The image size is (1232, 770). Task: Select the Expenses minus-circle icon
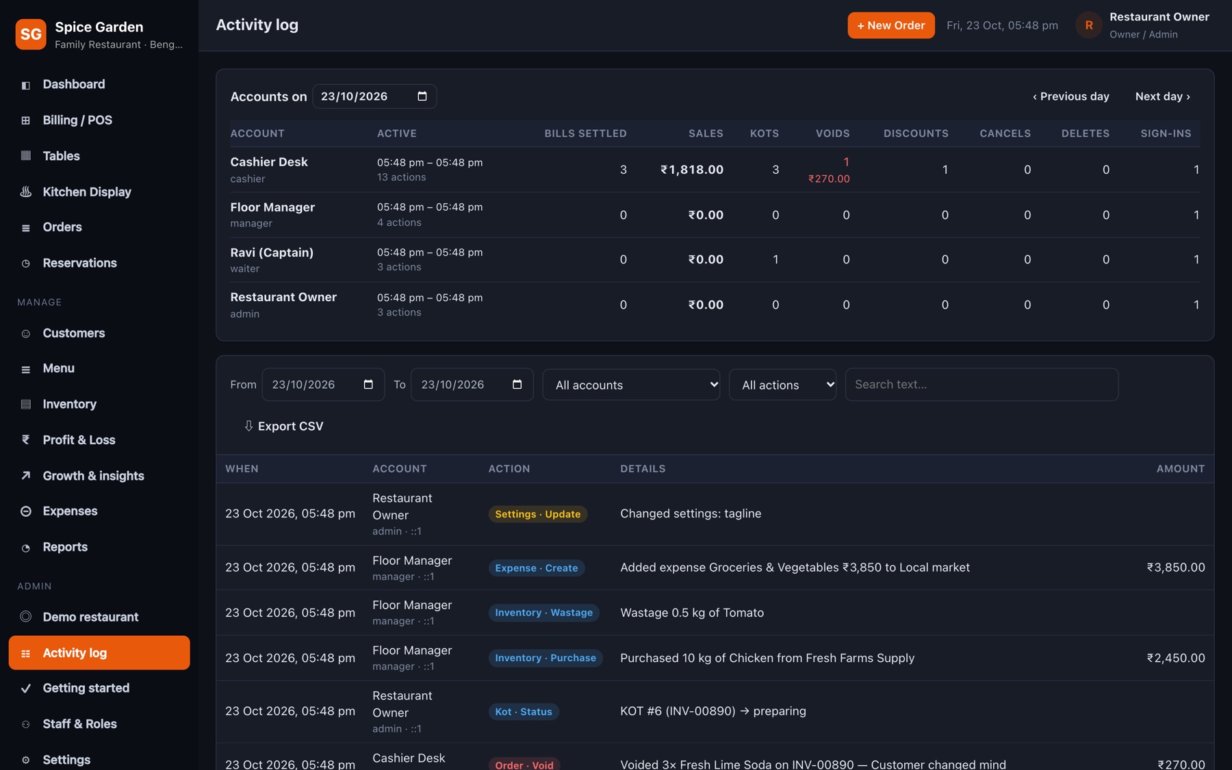coord(26,511)
